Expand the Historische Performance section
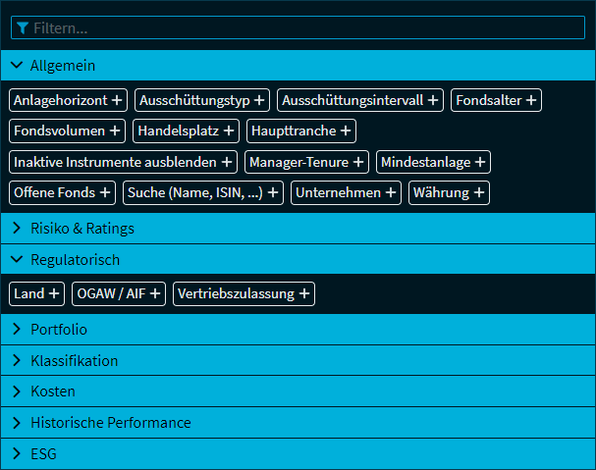The image size is (596, 470). click(x=17, y=423)
